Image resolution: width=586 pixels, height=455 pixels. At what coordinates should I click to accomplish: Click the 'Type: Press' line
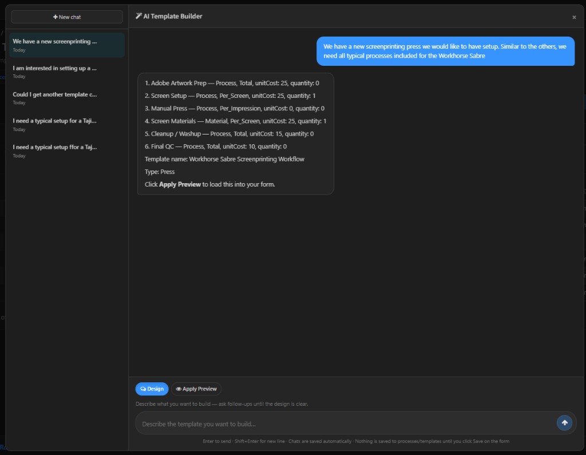[160, 172]
